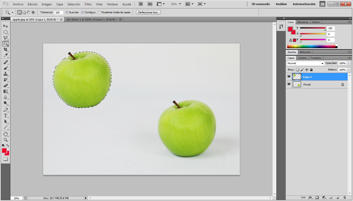
Task: Activate the Crop tool
Action: [6, 49]
